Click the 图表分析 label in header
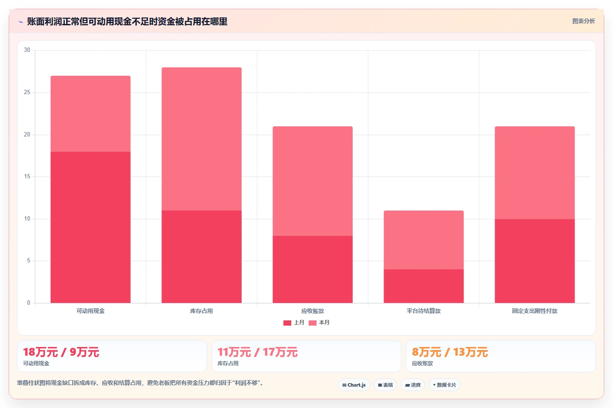The width and height of the screenshot is (613, 408). (x=583, y=21)
